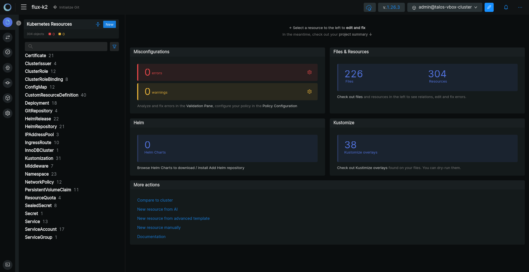Open the Policy Configuration link
The image size is (529, 272).
(280, 106)
